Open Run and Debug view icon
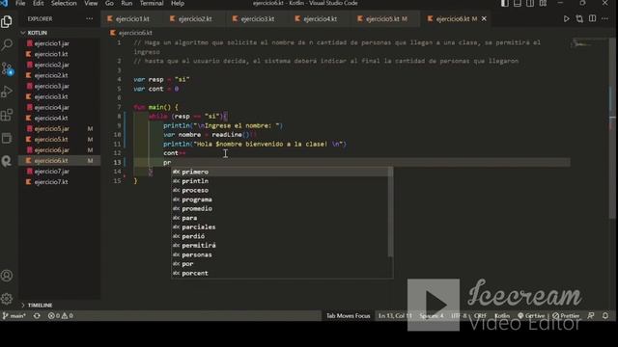Image resolution: width=618 pixels, height=347 pixels. pyautogui.click(x=7, y=92)
